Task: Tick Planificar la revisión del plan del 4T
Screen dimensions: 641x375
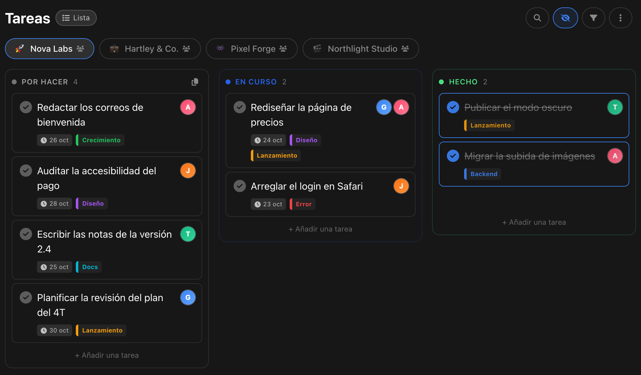Action: pyautogui.click(x=26, y=297)
